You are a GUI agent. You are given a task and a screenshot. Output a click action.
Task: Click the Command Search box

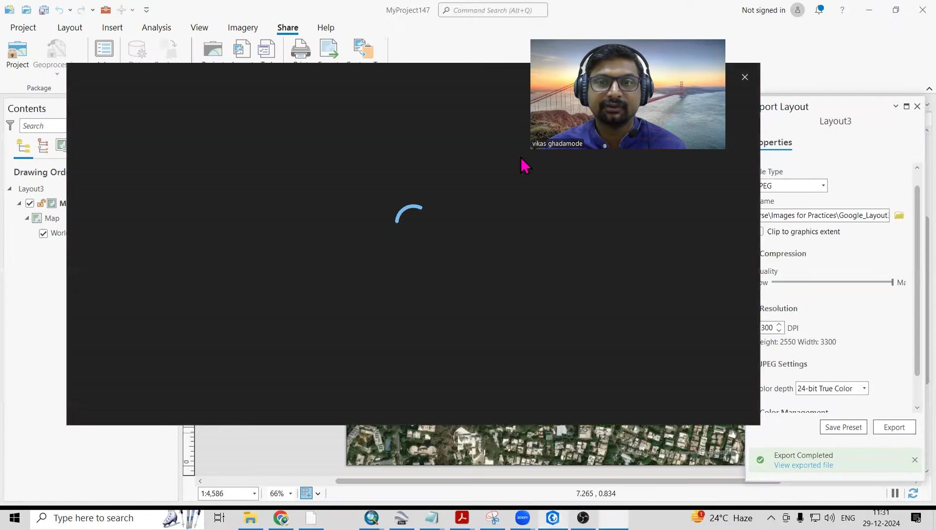click(x=493, y=10)
